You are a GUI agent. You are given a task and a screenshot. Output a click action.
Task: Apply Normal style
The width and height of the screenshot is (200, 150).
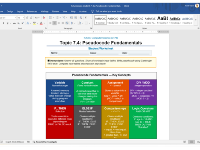(x=100, y=20)
